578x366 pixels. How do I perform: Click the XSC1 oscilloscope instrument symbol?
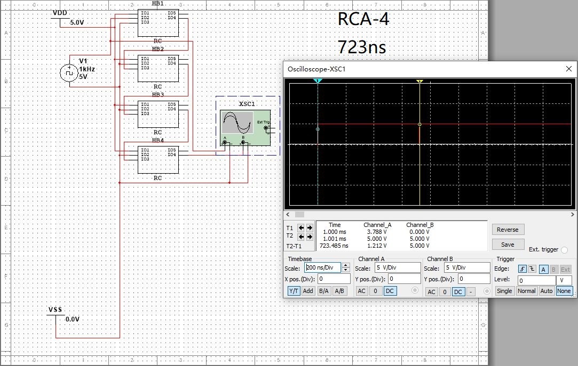[x=245, y=128]
